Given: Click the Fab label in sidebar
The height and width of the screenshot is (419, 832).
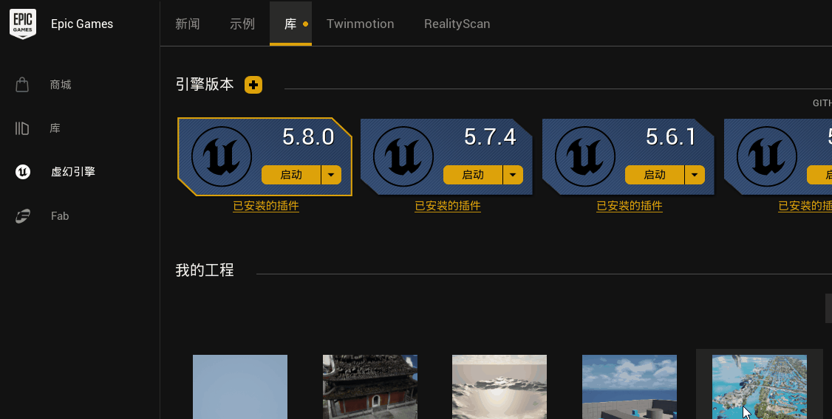Looking at the screenshot, I should point(60,216).
